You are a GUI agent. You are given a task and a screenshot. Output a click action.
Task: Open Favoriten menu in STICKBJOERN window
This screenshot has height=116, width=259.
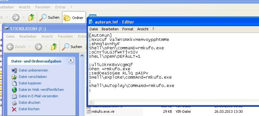(x=65, y=36)
